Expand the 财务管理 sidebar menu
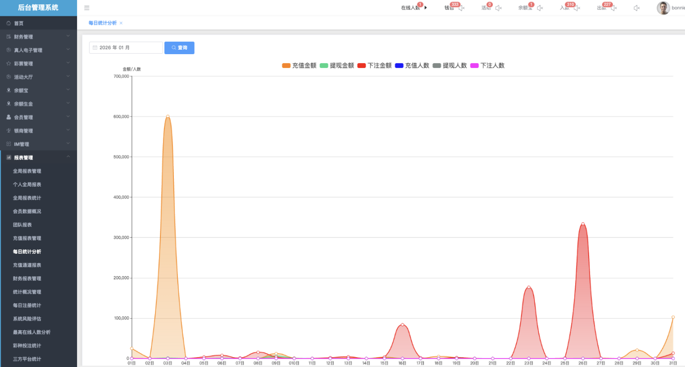Screen dimensions: 685x367 (x=38, y=37)
